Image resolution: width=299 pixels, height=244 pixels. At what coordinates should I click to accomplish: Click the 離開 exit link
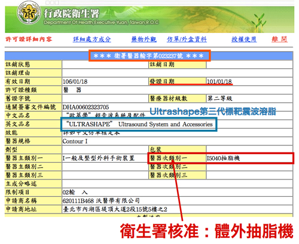279,39
